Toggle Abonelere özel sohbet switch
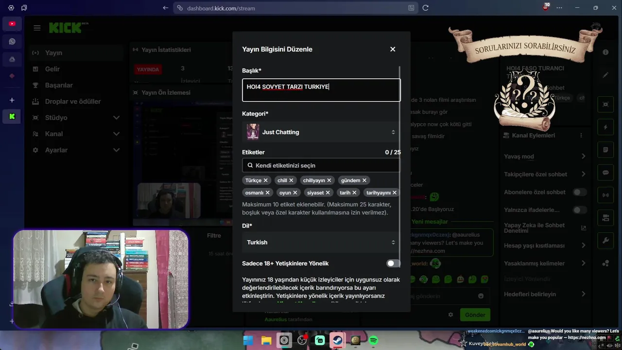 coord(579,192)
